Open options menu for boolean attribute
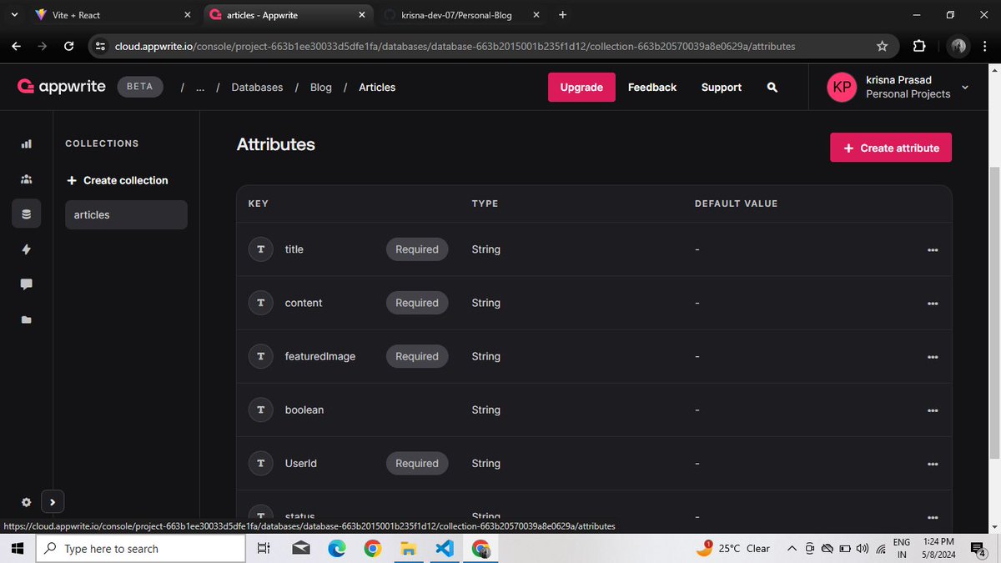The width and height of the screenshot is (1001, 563). click(x=933, y=410)
